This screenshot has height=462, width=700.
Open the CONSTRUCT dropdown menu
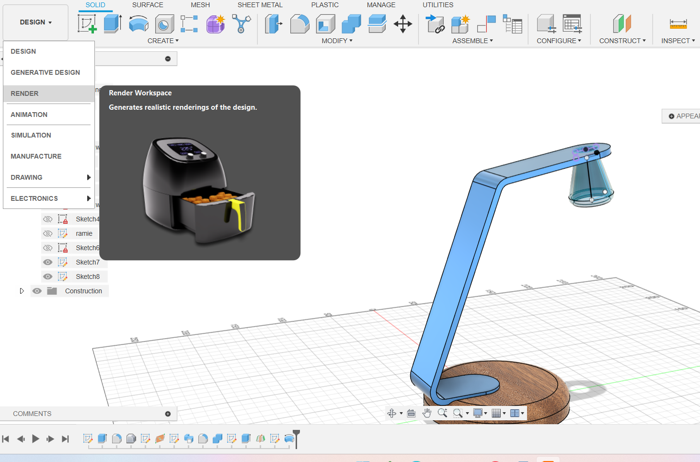pos(622,41)
